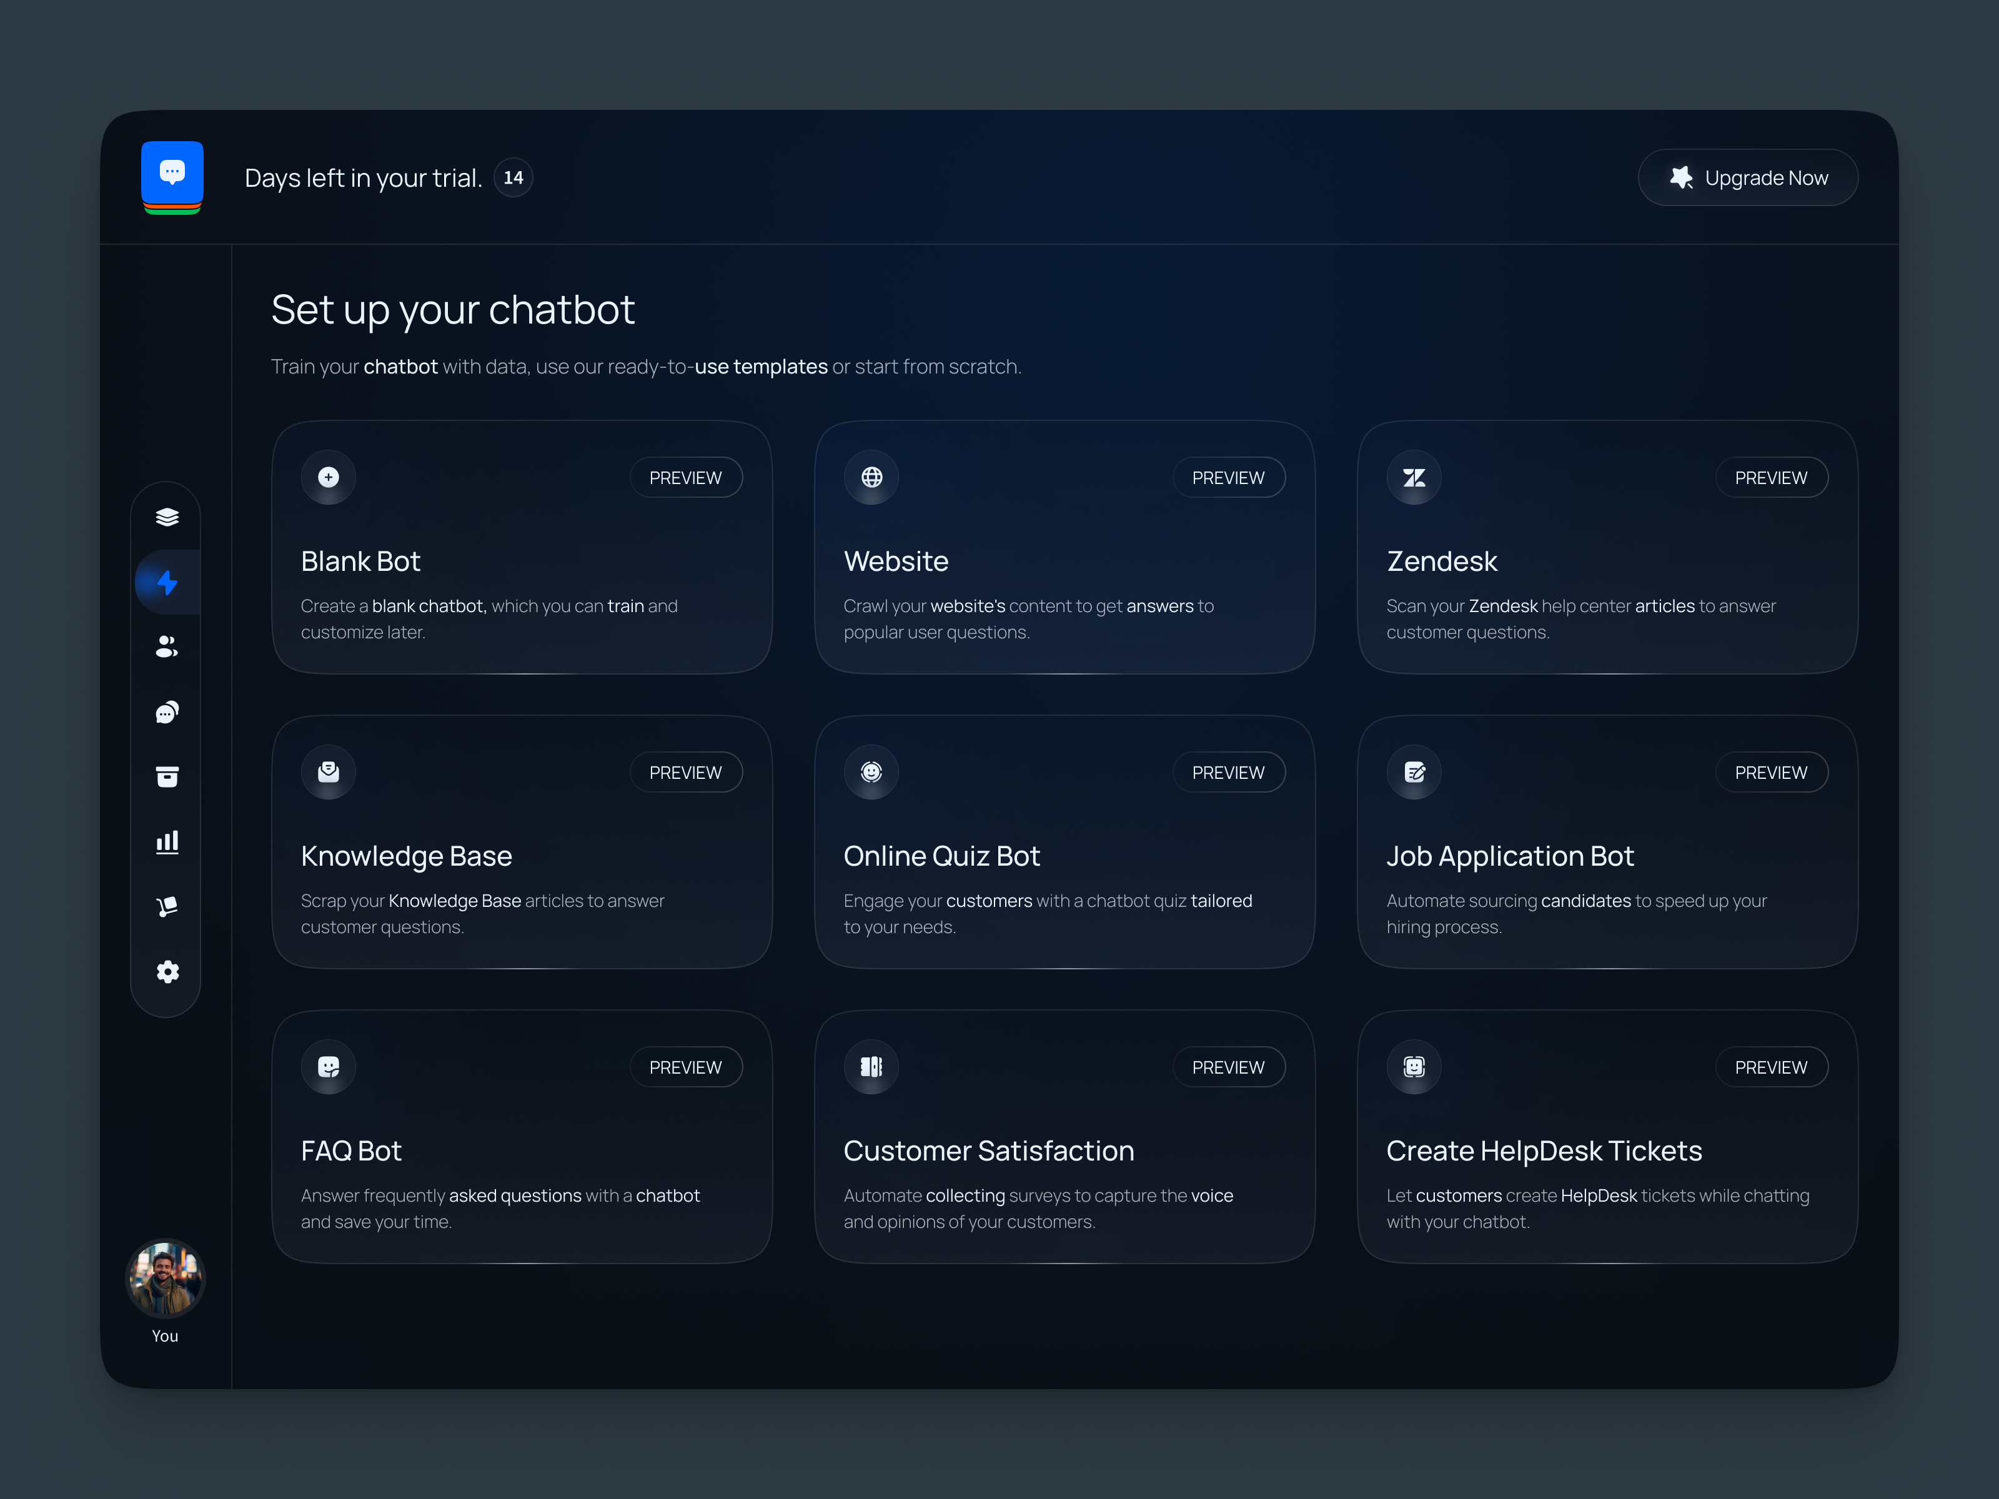Image resolution: width=1999 pixels, height=1499 pixels.
Task: Click Let customers create HelpDesk description
Action: (x=1598, y=1208)
